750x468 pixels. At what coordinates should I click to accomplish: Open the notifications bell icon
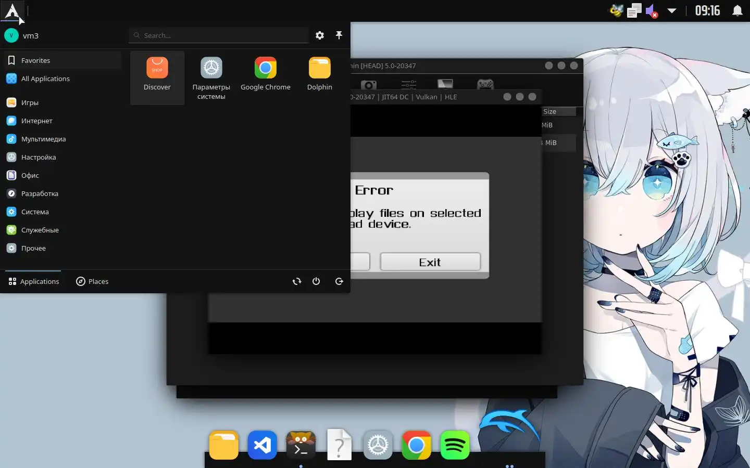tap(737, 10)
